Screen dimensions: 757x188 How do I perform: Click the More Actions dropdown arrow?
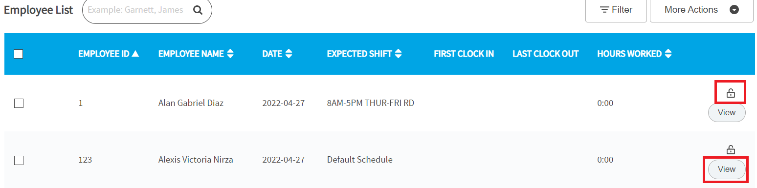click(734, 10)
